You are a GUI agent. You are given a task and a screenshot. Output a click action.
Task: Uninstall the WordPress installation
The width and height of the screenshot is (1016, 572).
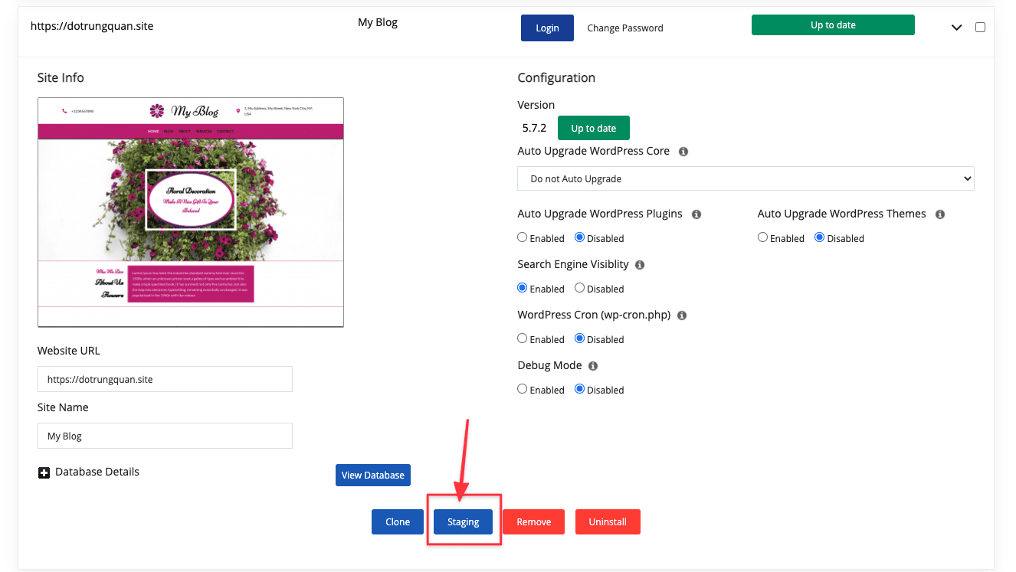[608, 521]
